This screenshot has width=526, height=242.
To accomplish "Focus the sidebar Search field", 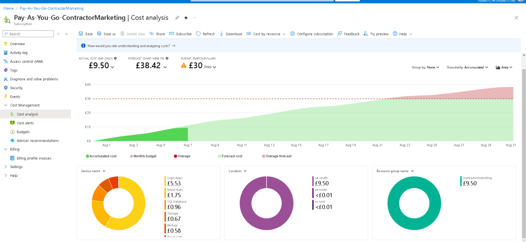I will (28, 34).
